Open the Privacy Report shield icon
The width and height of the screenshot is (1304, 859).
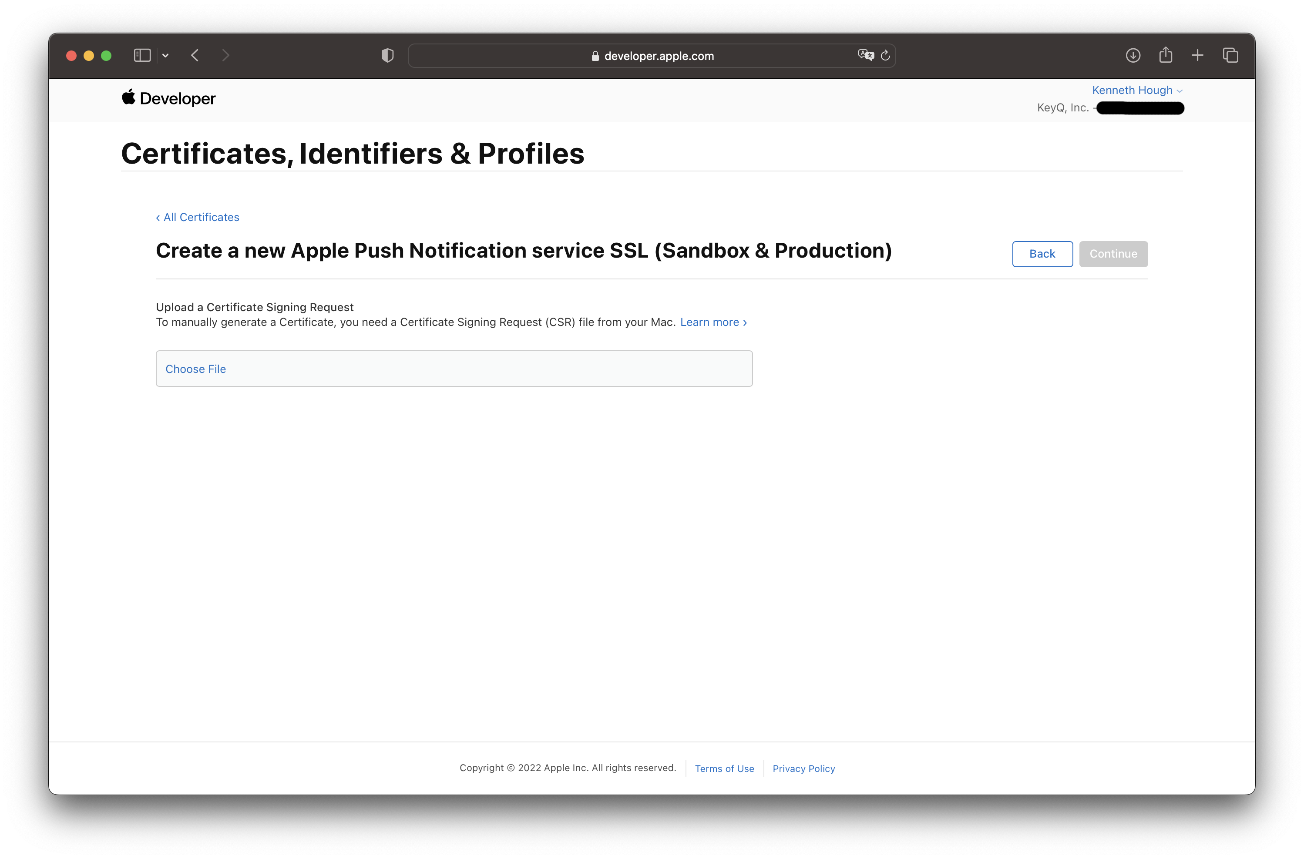point(387,55)
